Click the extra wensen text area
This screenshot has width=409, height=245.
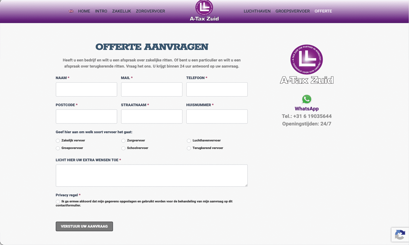click(152, 175)
